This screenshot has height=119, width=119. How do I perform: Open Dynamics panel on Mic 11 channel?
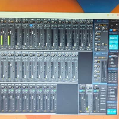(x=20, y=44)
